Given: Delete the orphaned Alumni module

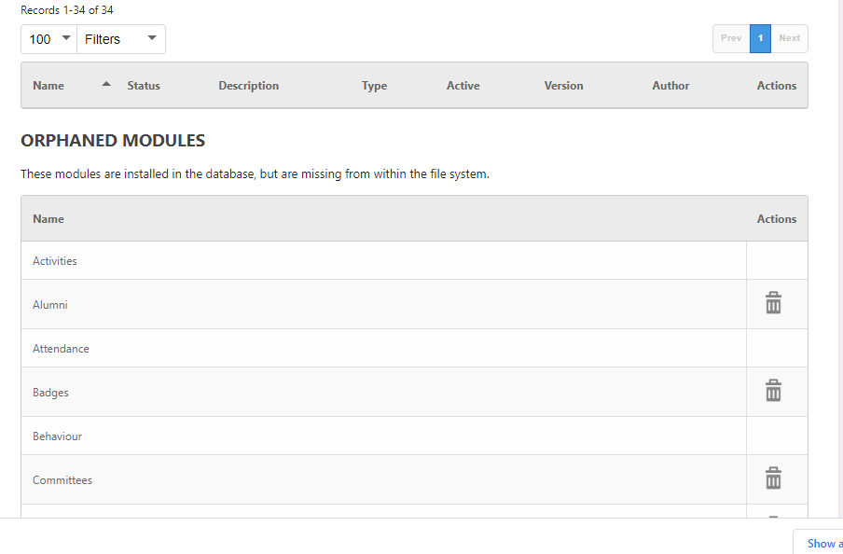Looking at the screenshot, I should click(x=773, y=303).
